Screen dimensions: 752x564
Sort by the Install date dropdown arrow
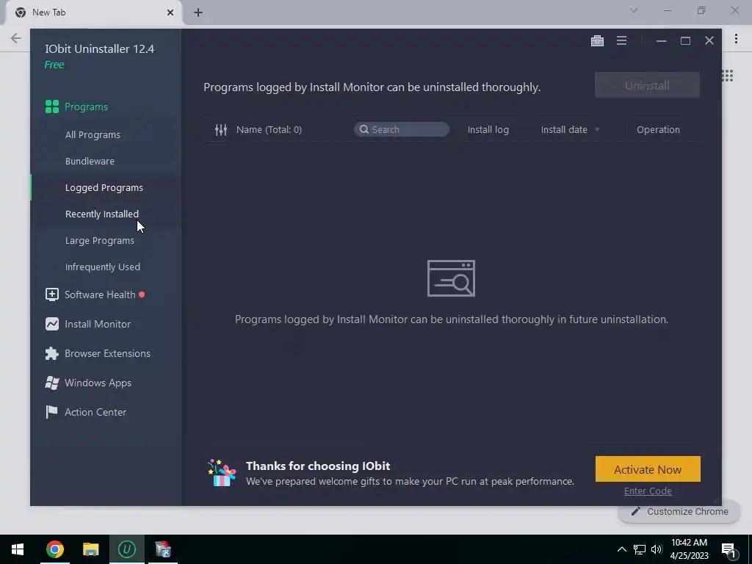(597, 129)
